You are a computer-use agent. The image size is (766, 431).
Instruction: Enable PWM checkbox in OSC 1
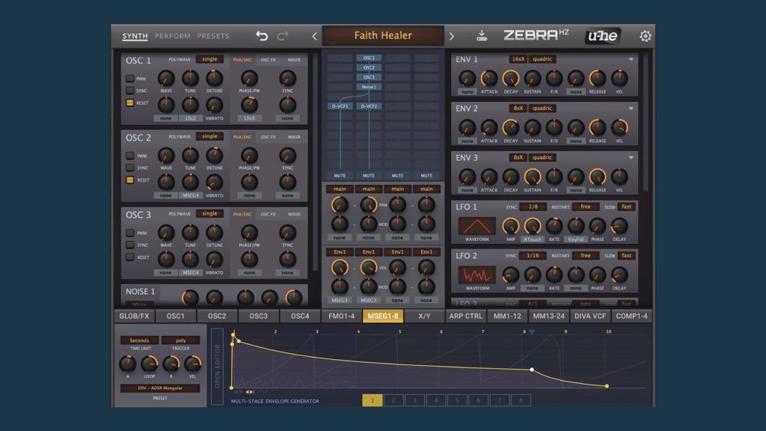130,79
